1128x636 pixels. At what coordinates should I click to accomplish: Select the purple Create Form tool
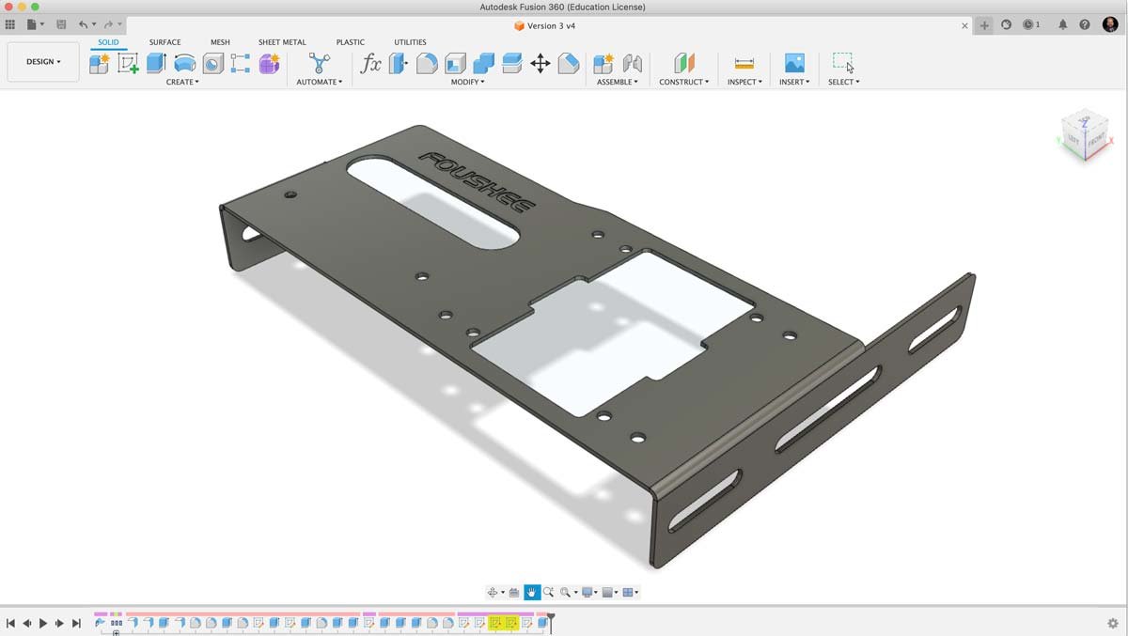[x=270, y=64]
